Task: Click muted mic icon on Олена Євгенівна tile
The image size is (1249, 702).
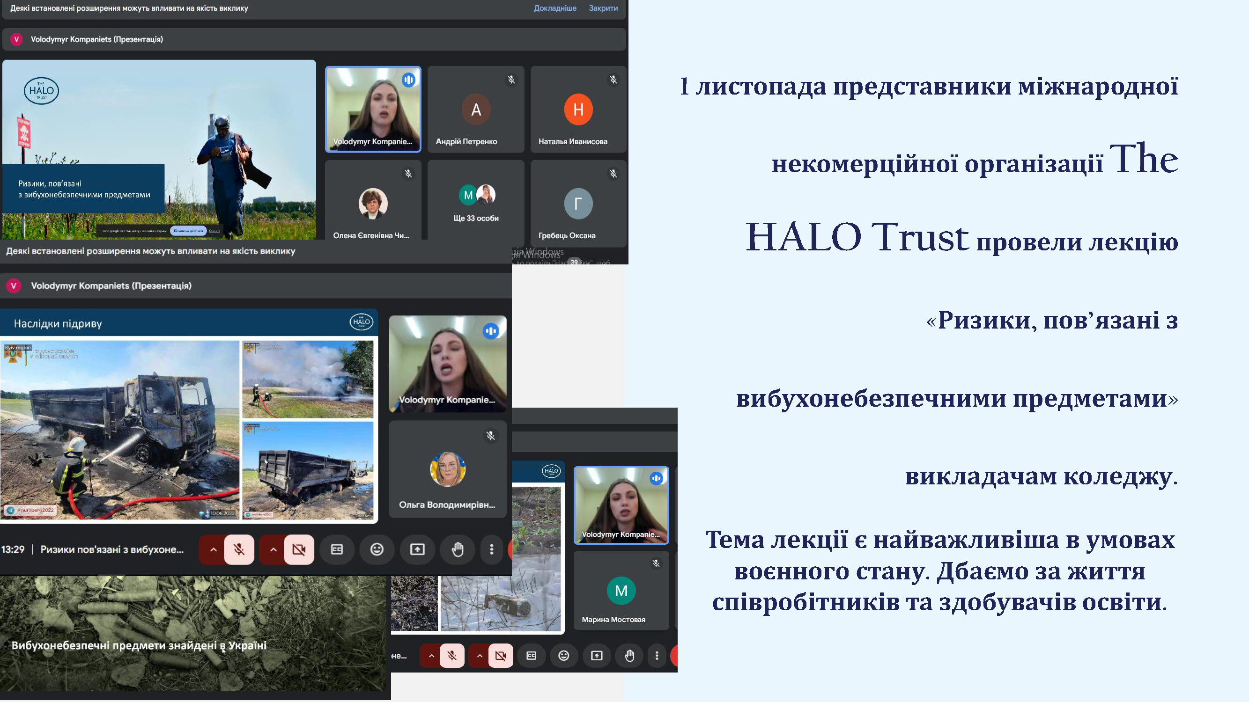Action: (x=408, y=174)
